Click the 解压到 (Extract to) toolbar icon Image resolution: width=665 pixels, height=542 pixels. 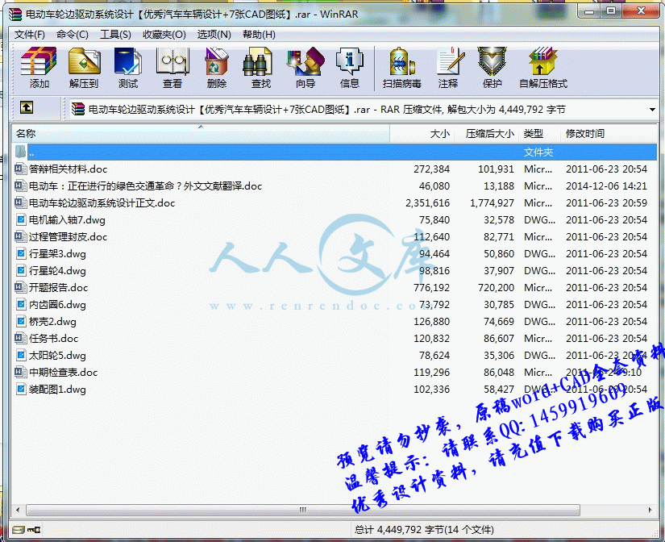[x=84, y=61]
